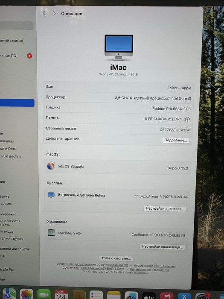This screenshot has width=224, height=299.
Task: Click serial number C02Z86JQJWDW
Action: pos(175,130)
